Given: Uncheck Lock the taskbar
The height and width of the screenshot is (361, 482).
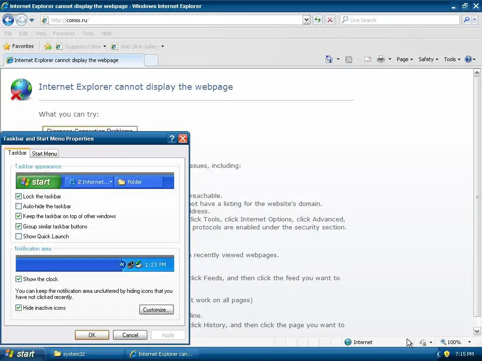Looking at the screenshot, I should tap(18, 196).
